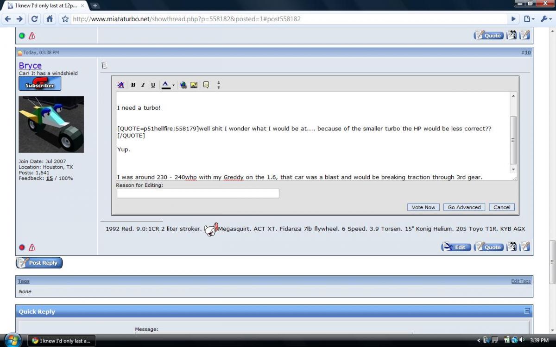The image size is (556, 347).
Task: Open the Bryce username profile link
Action: (30, 66)
